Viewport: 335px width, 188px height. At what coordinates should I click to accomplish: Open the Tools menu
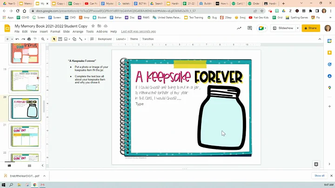[x=90, y=31]
